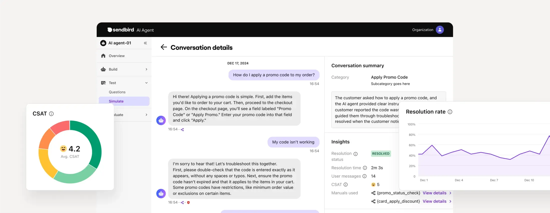
Task: Click the red shield icon under bot message
Action: click(x=188, y=203)
